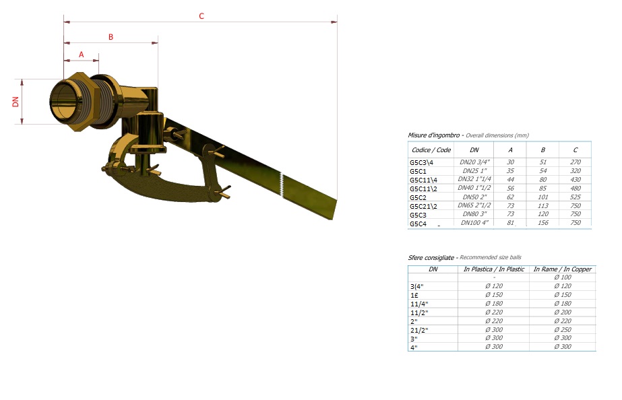Select B value 113 in G5C21\2 row

pos(542,206)
